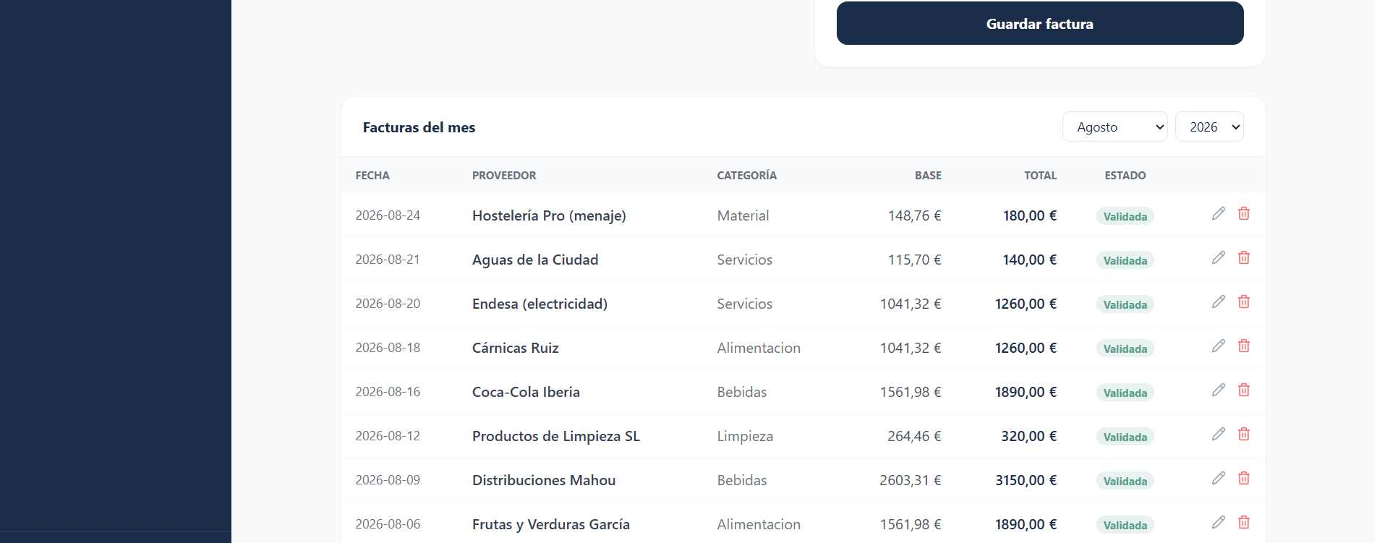
Task: Select provider name Hostelería Pro (menaje)
Action: [549, 215]
